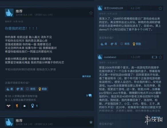Vote 是 on 凌芝CHANDLER's review

pos(104,44)
